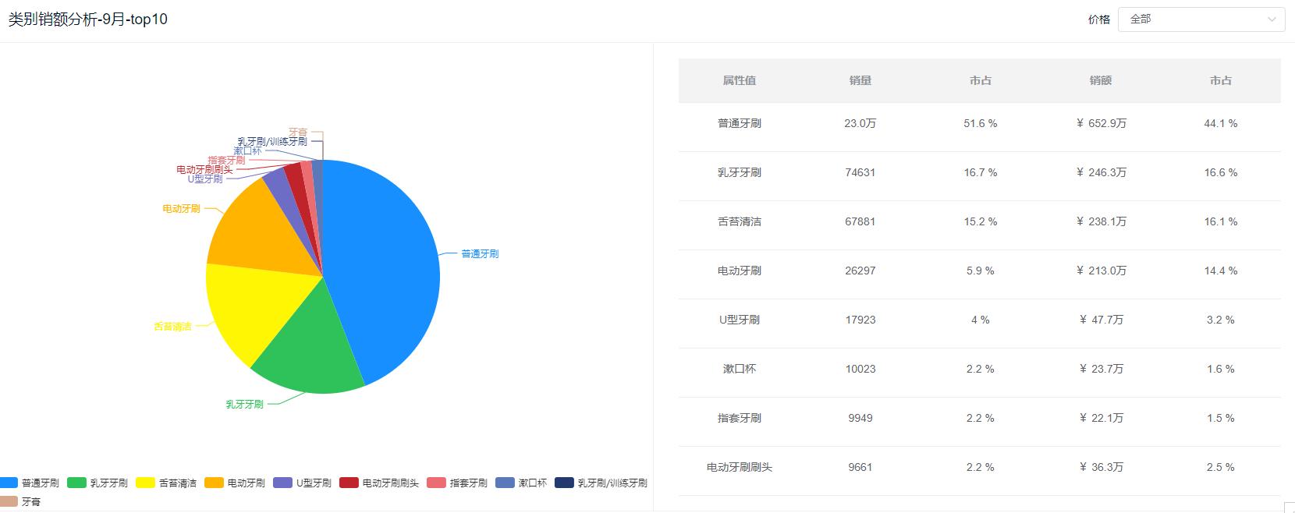Screen dimensions: 1295x513
Task: Click the 舌苔清洁 pie chart label
Action: [x=172, y=327]
